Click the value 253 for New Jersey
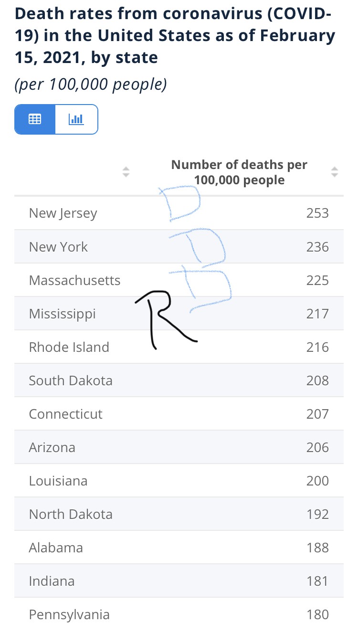 point(317,213)
